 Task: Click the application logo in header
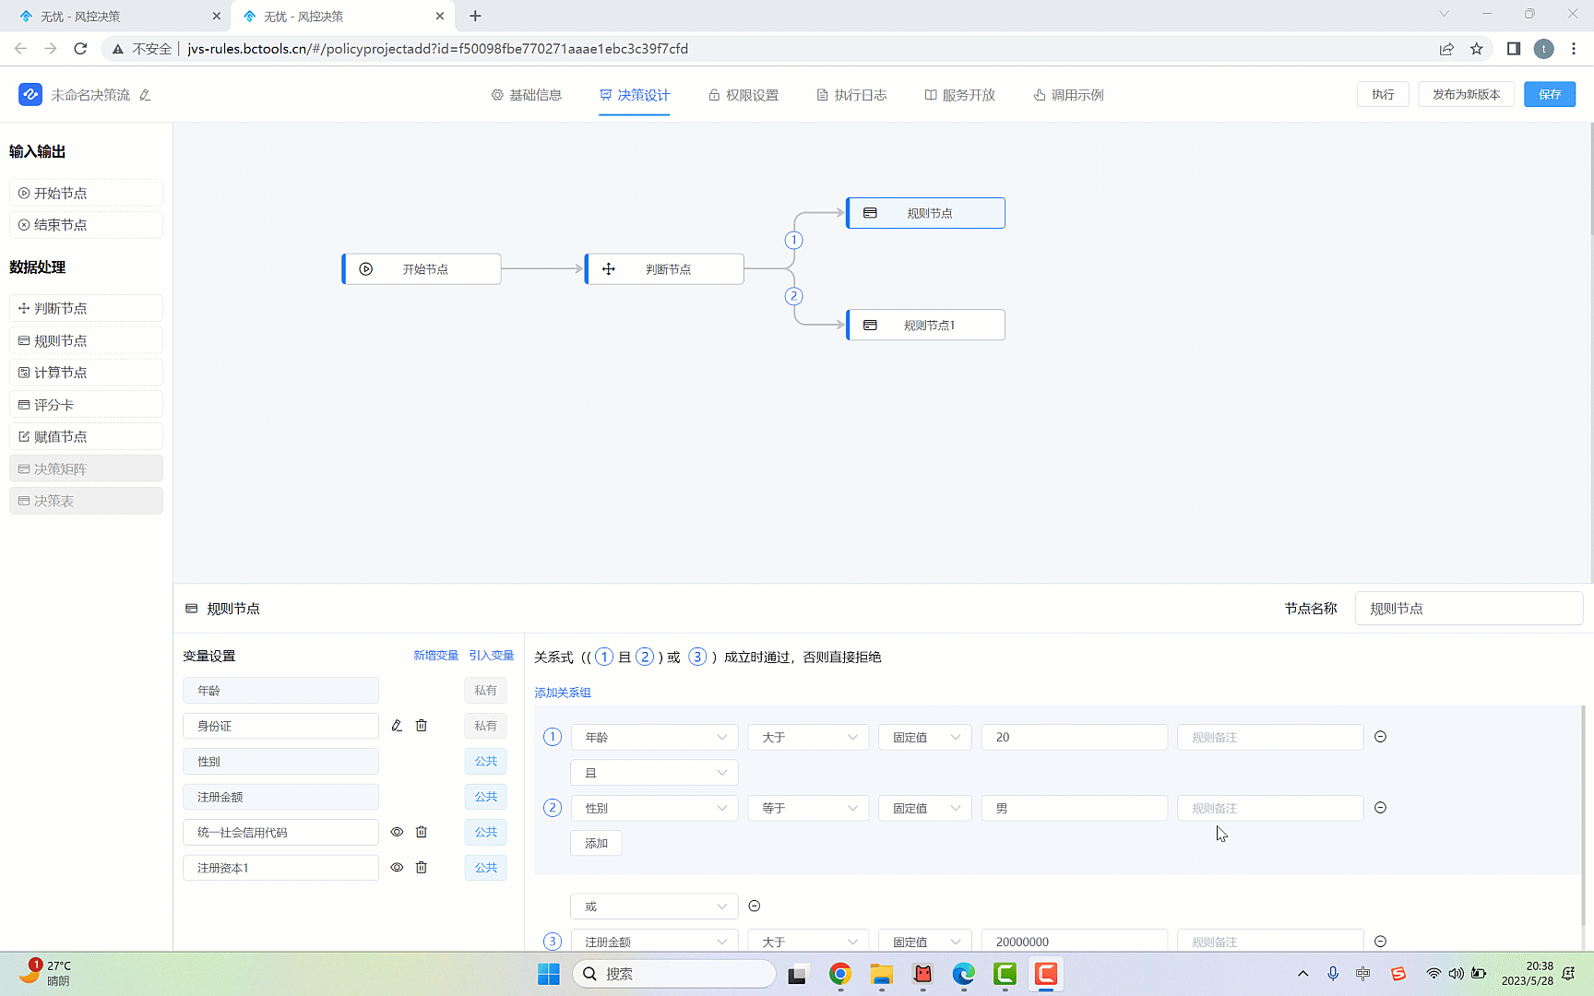click(30, 94)
